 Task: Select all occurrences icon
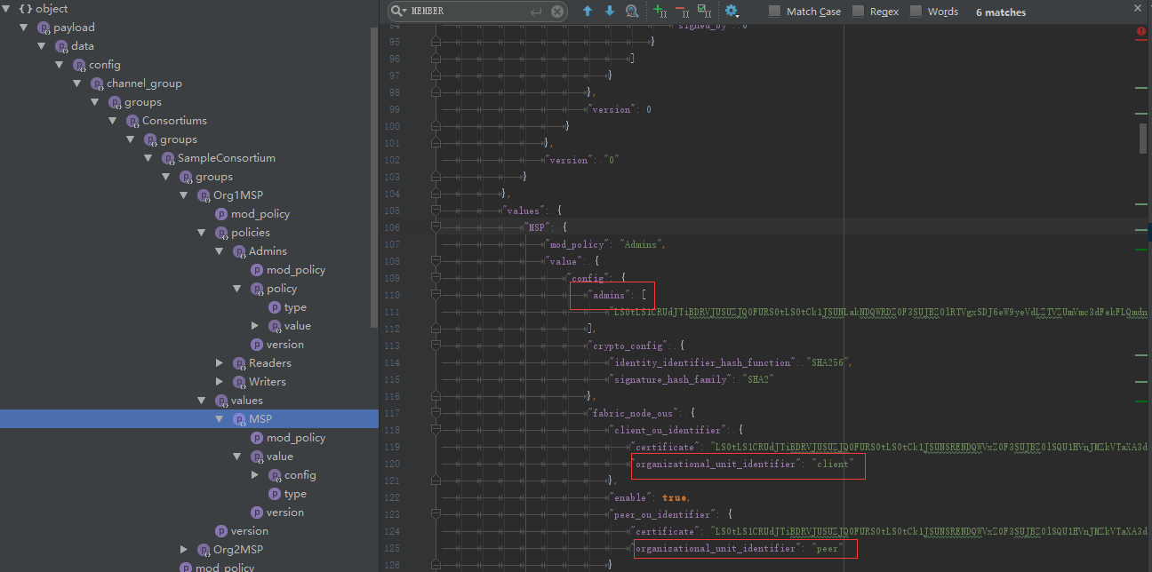704,11
